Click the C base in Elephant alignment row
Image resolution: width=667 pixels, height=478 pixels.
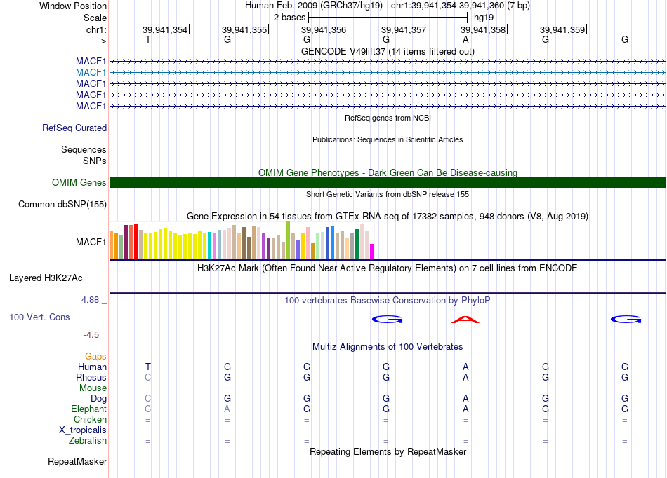coord(147,409)
